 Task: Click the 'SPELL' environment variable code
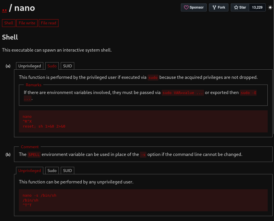coord(34,154)
